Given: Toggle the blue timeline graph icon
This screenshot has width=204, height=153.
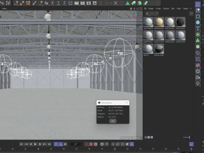Looking at the screenshot, I should tap(191, 144).
